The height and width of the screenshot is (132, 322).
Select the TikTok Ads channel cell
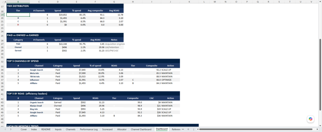coord(39,76)
